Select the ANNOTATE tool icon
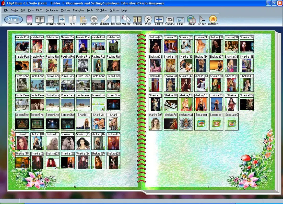Image resolution: width=283 pixels, height=204 pixels. 105,20
